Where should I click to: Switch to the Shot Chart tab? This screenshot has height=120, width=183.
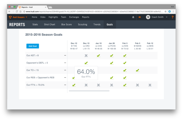pyautogui.click(x=49, y=24)
